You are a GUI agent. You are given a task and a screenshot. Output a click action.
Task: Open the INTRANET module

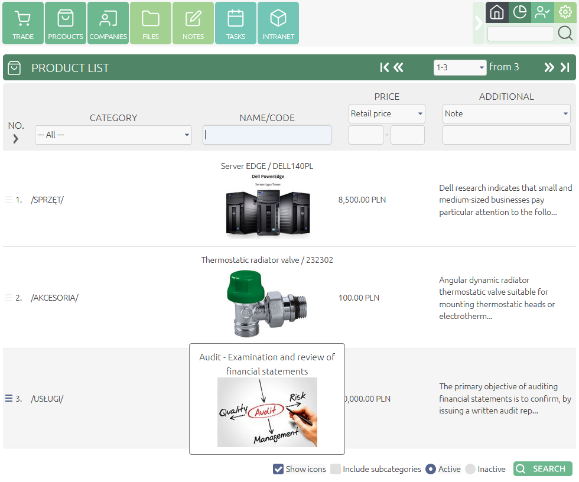278,23
